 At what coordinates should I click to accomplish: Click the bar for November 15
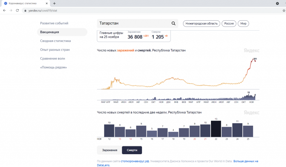(x=141, y=131)
